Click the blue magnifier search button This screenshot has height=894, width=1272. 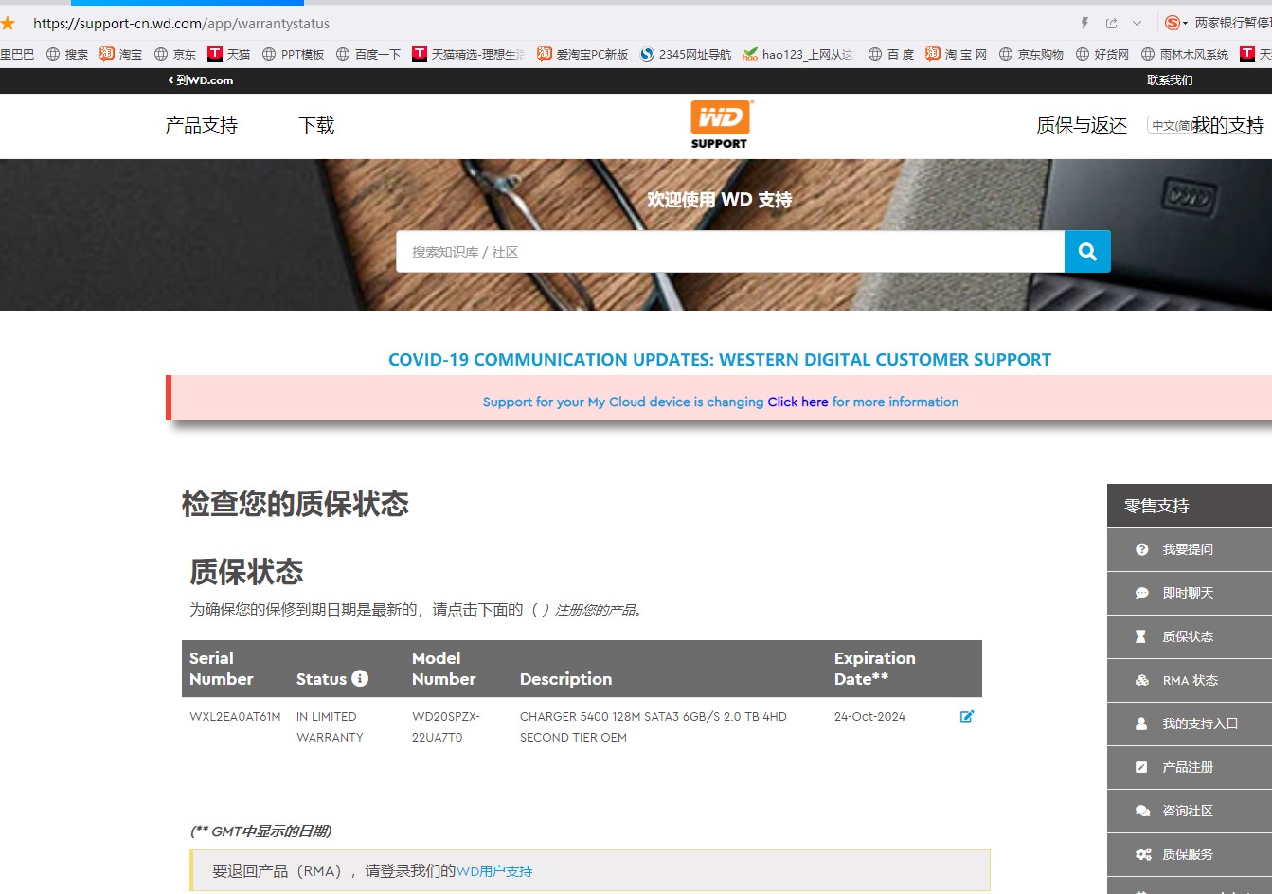point(1087,251)
